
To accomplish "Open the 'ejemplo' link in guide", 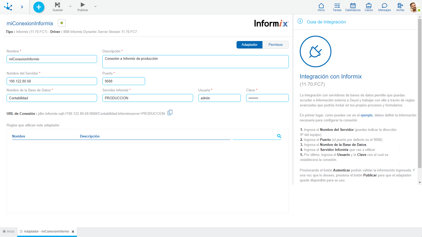I will coord(366,115).
